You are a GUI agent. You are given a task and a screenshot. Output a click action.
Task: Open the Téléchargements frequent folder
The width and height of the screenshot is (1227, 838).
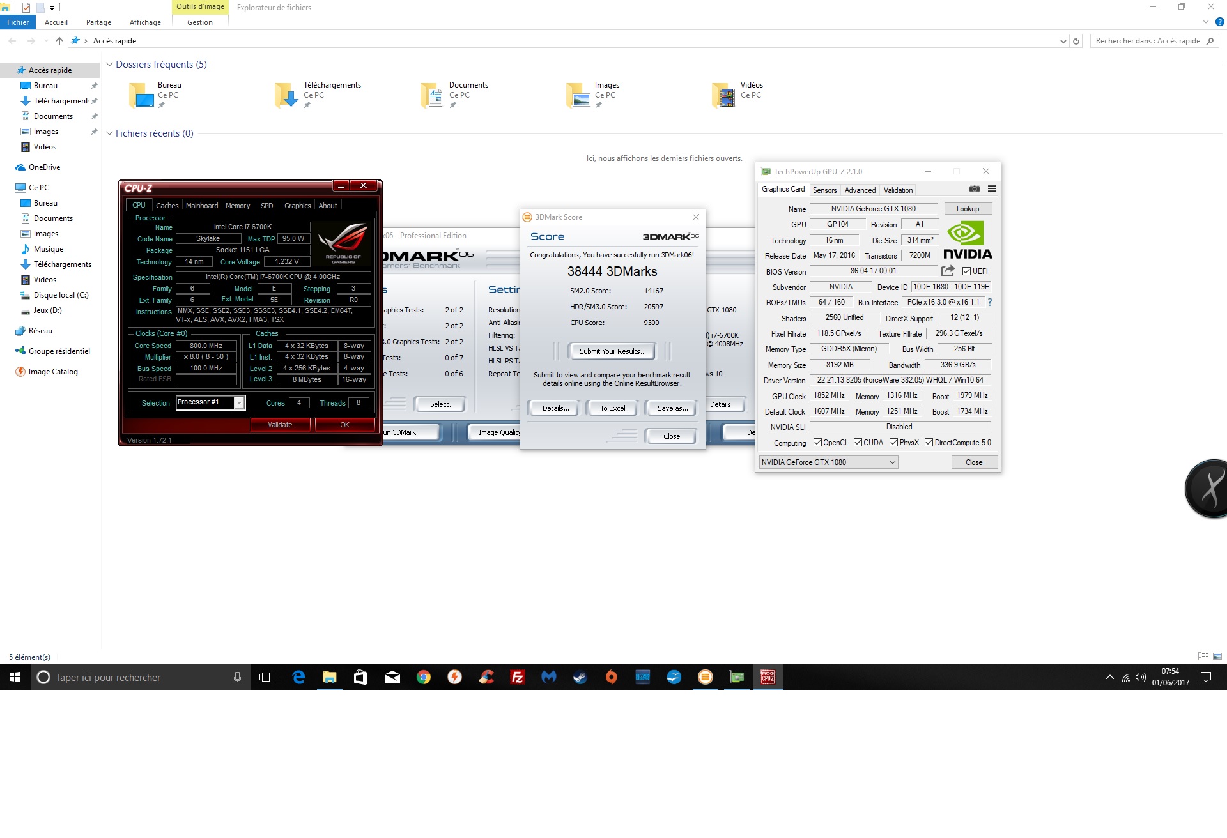click(x=318, y=95)
